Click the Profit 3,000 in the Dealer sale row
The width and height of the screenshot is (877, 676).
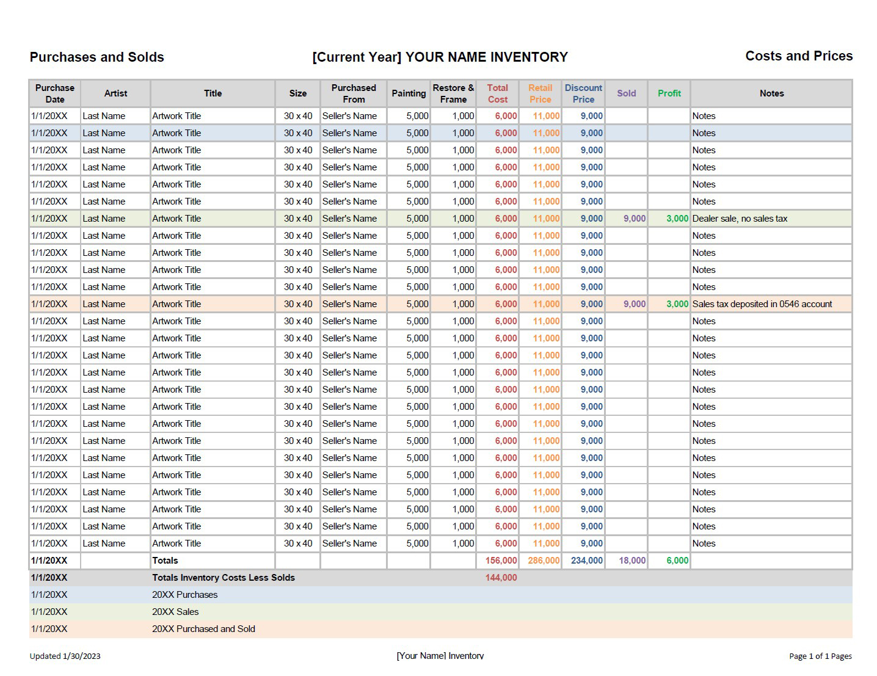pos(677,219)
